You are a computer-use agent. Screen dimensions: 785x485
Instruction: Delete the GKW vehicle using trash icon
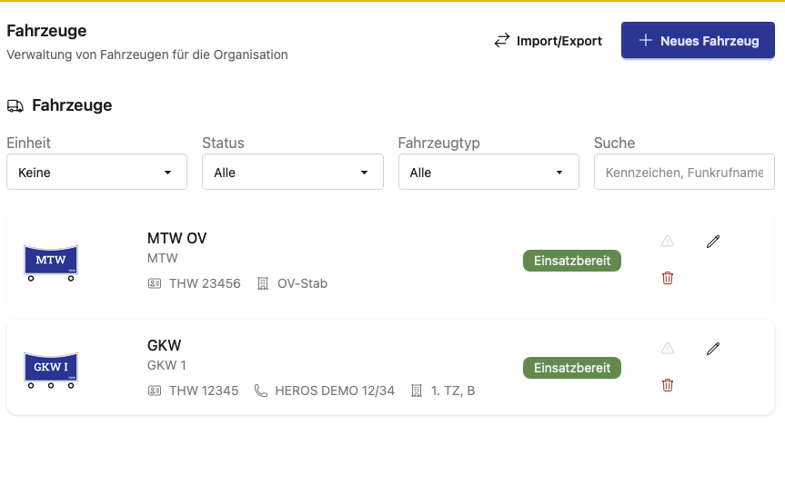(668, 385)
